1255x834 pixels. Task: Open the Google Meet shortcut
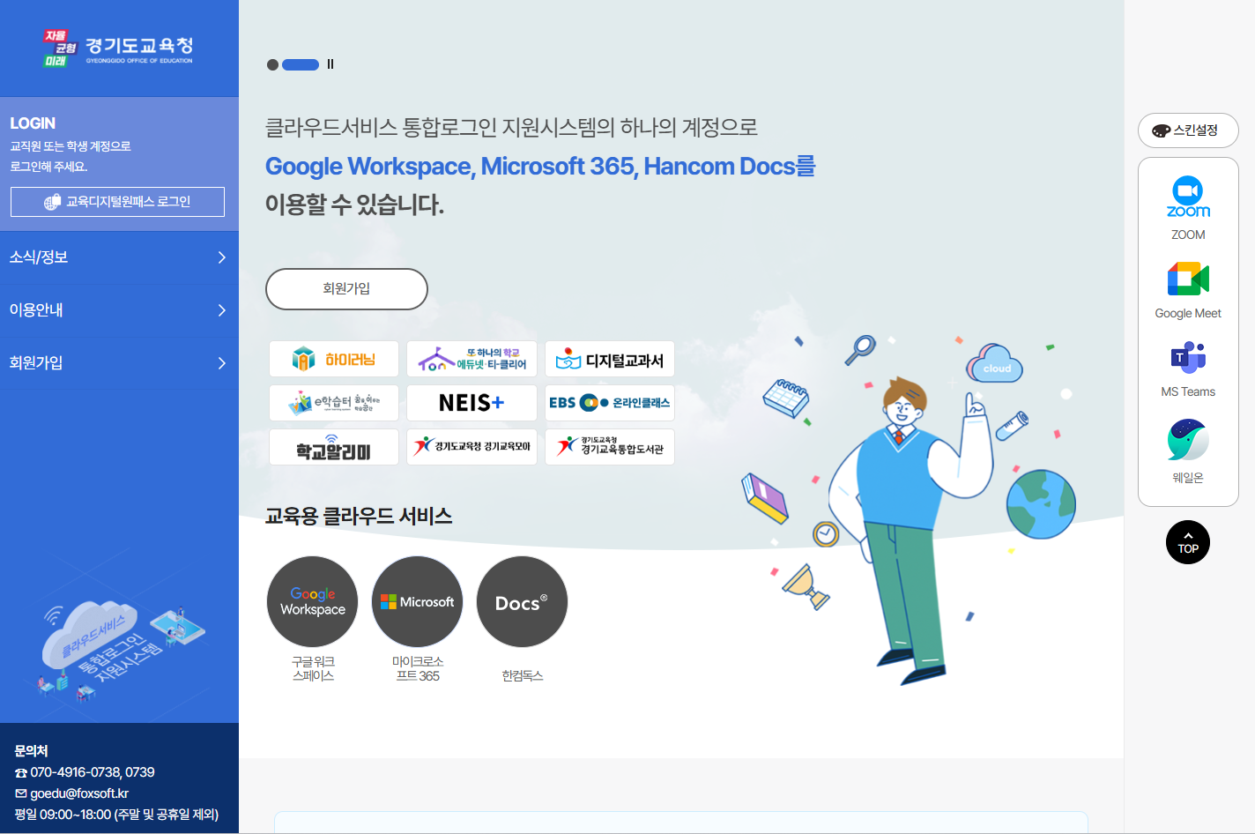[1188, 290]
